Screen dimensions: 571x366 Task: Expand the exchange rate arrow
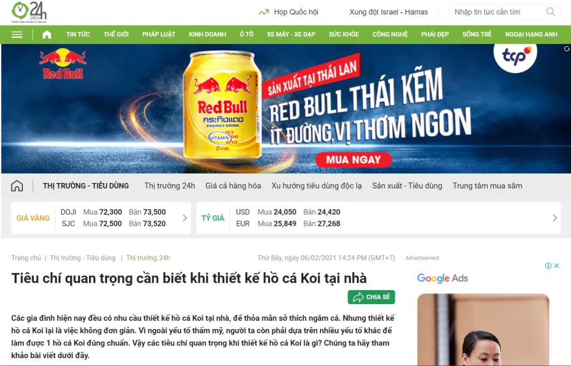click(555, 218)
